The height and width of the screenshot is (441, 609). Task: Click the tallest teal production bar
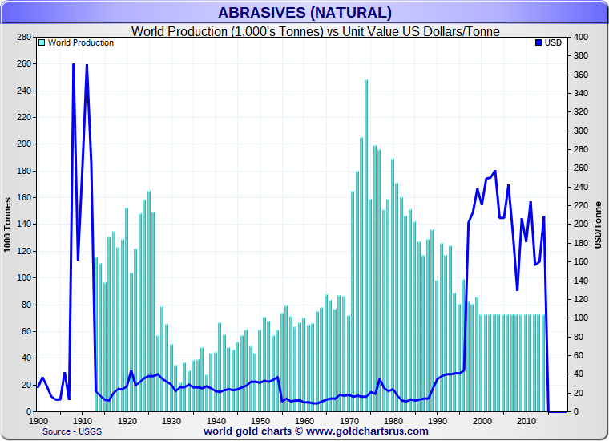[366, 241]
